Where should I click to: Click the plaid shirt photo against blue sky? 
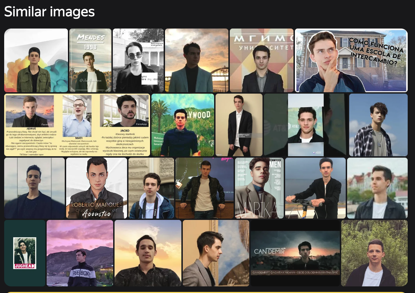378,125
